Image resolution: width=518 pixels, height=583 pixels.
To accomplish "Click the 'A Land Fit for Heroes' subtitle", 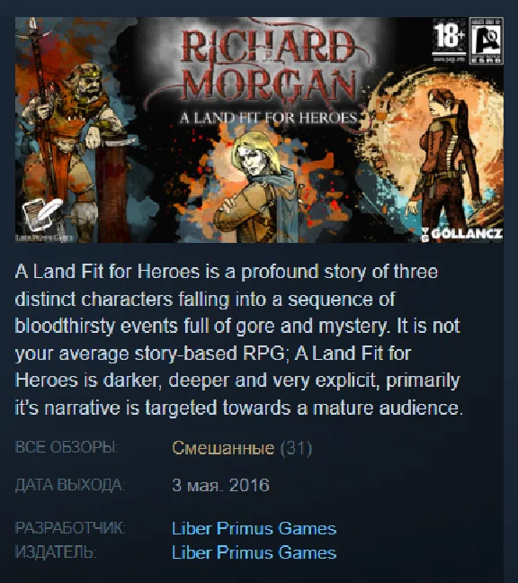I will pos(268,118).
